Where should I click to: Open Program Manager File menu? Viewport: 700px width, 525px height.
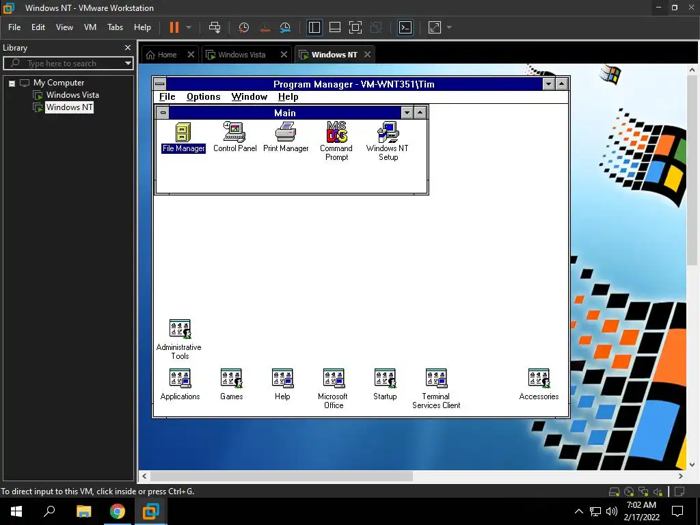pyautogui.click(x=167, y=97)
